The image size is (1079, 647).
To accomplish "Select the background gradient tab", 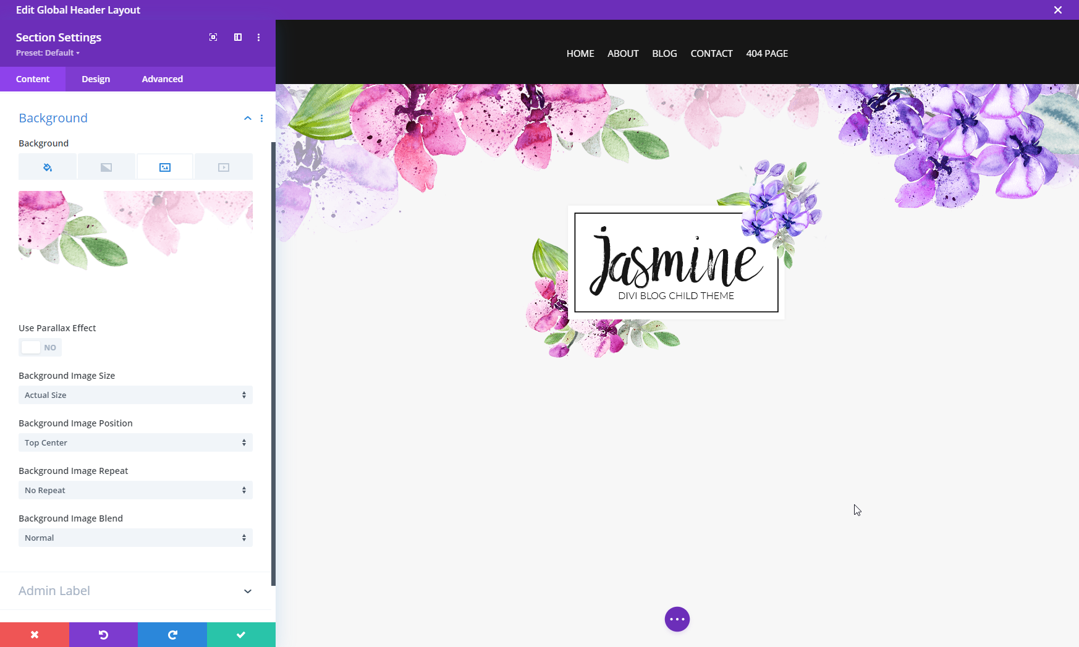I will [x=106, y=167].
